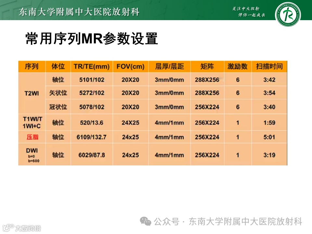This screenshot has width=312, height=234.
Task: Click the scan time 1:59
Action: point(269,123)
